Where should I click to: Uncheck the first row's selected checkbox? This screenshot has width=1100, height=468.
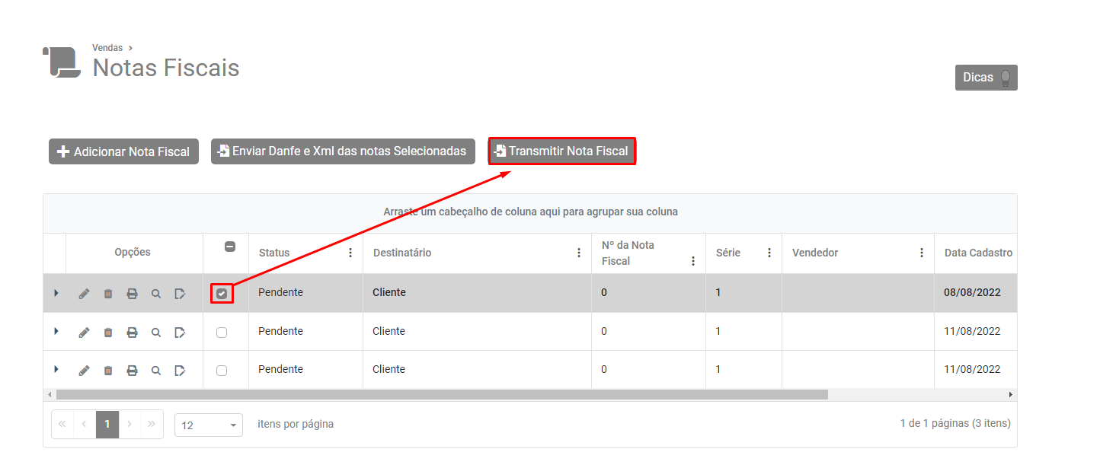tap(222, 294)
